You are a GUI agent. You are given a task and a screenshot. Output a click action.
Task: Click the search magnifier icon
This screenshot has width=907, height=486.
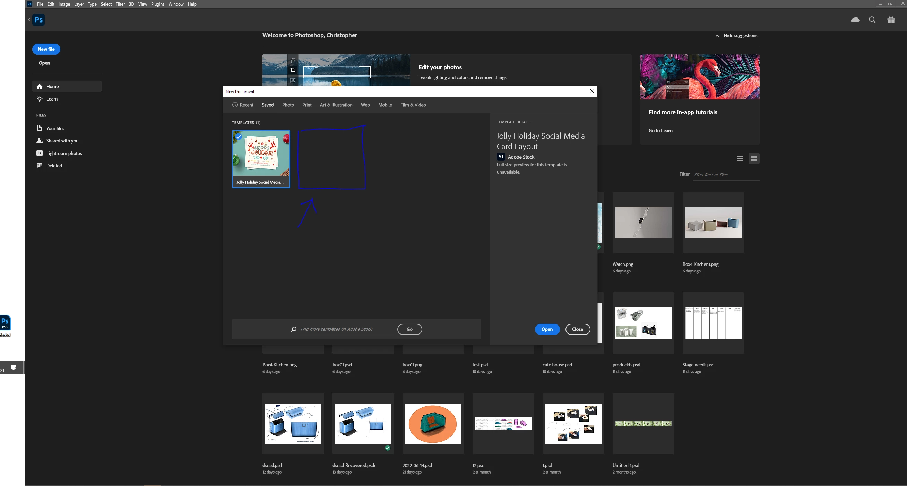872,20
